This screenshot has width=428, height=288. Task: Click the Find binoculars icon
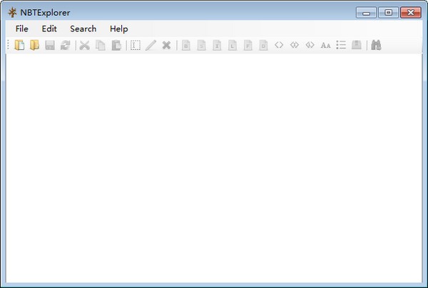tap(376, 45)
